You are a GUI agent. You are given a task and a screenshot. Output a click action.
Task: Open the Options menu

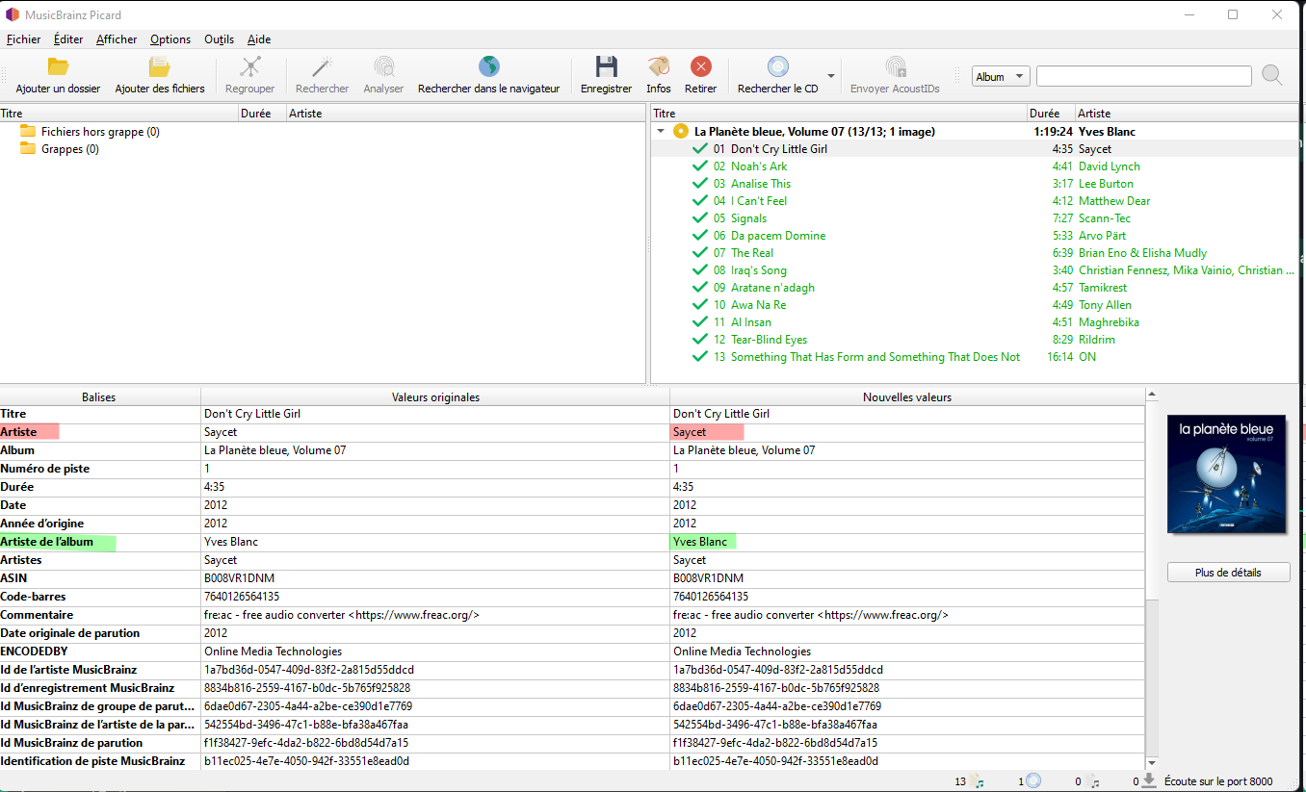click(x=170, y=39)
